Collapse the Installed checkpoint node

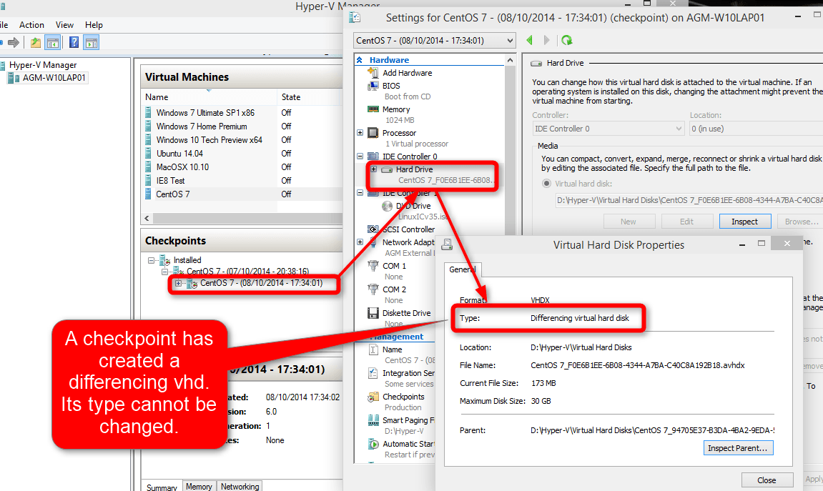tap(151, 260)
